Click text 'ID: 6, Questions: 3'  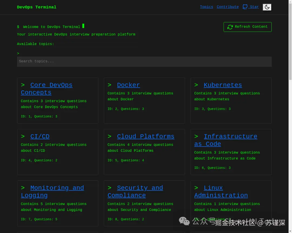(x=212, y=168)
